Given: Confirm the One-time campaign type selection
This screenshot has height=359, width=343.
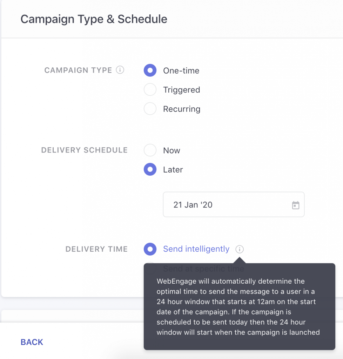Looking at the screenshot, I should 150,70.
